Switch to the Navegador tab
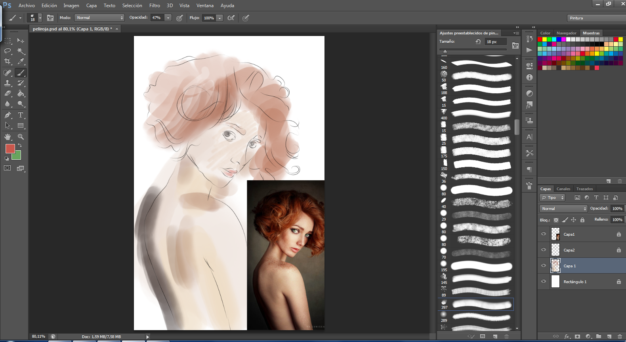Viewport: 626px width, 342px height. [x=567, y=33]
